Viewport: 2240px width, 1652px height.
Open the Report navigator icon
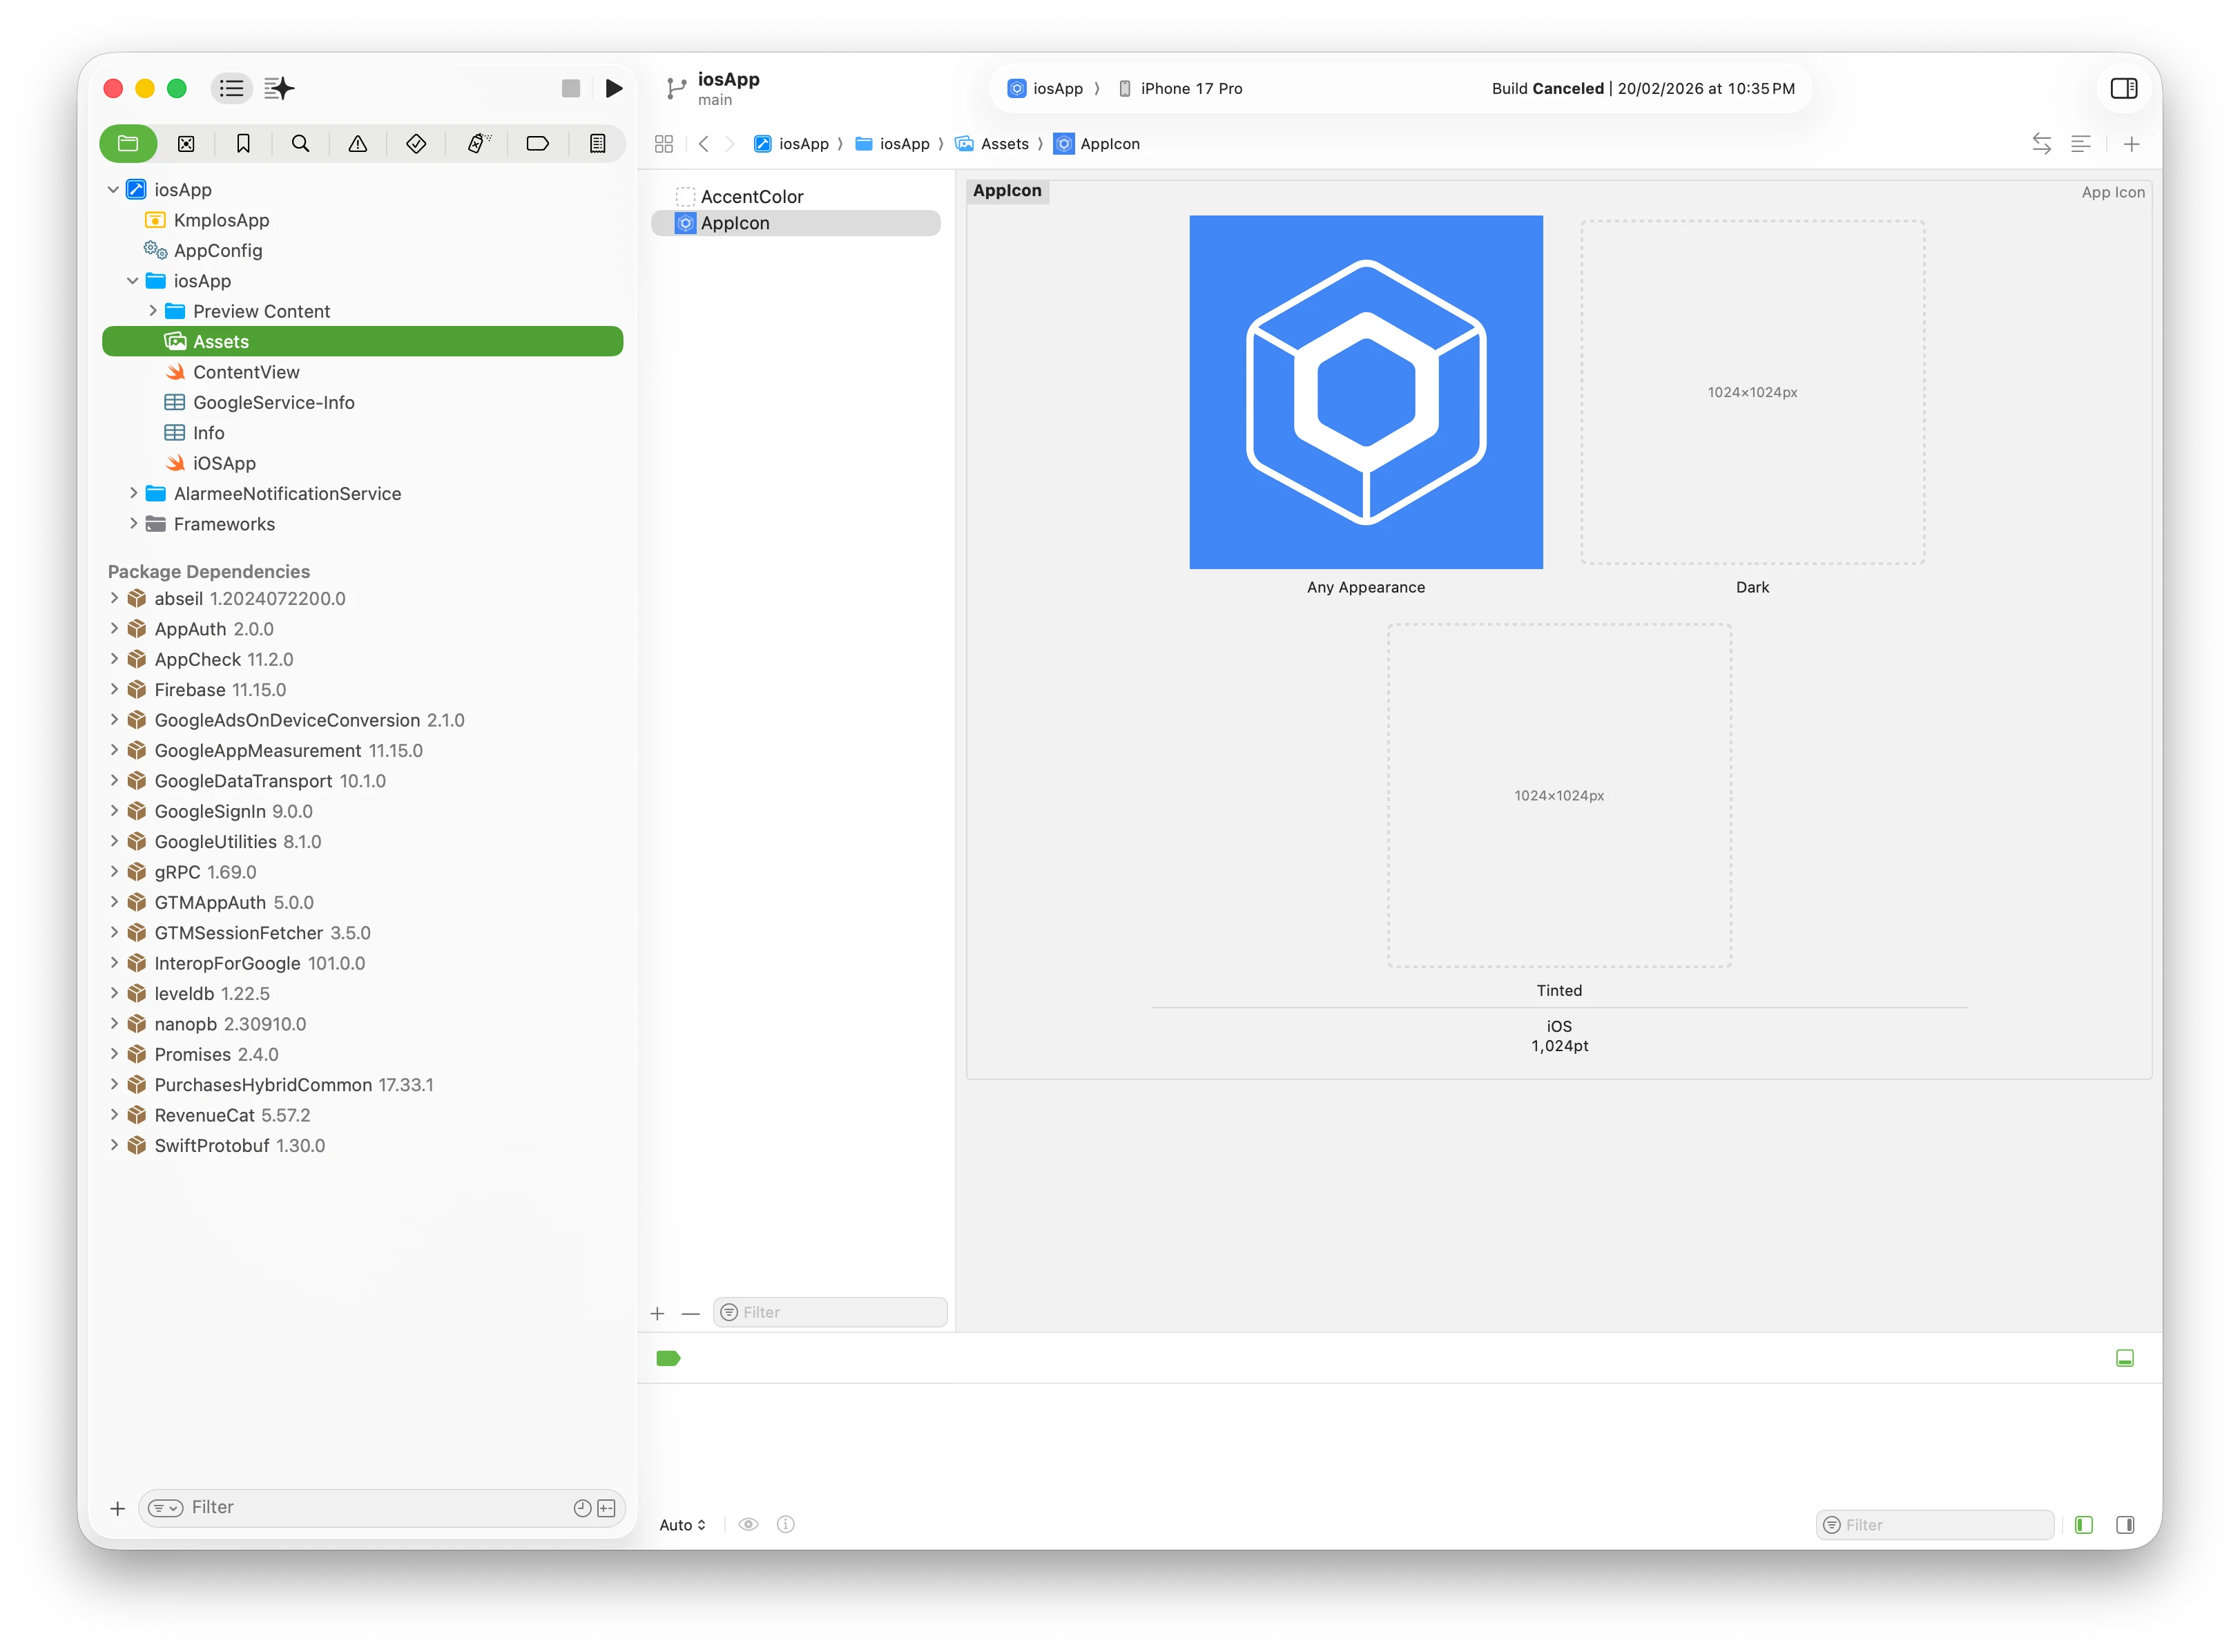[x=597, y=144]
